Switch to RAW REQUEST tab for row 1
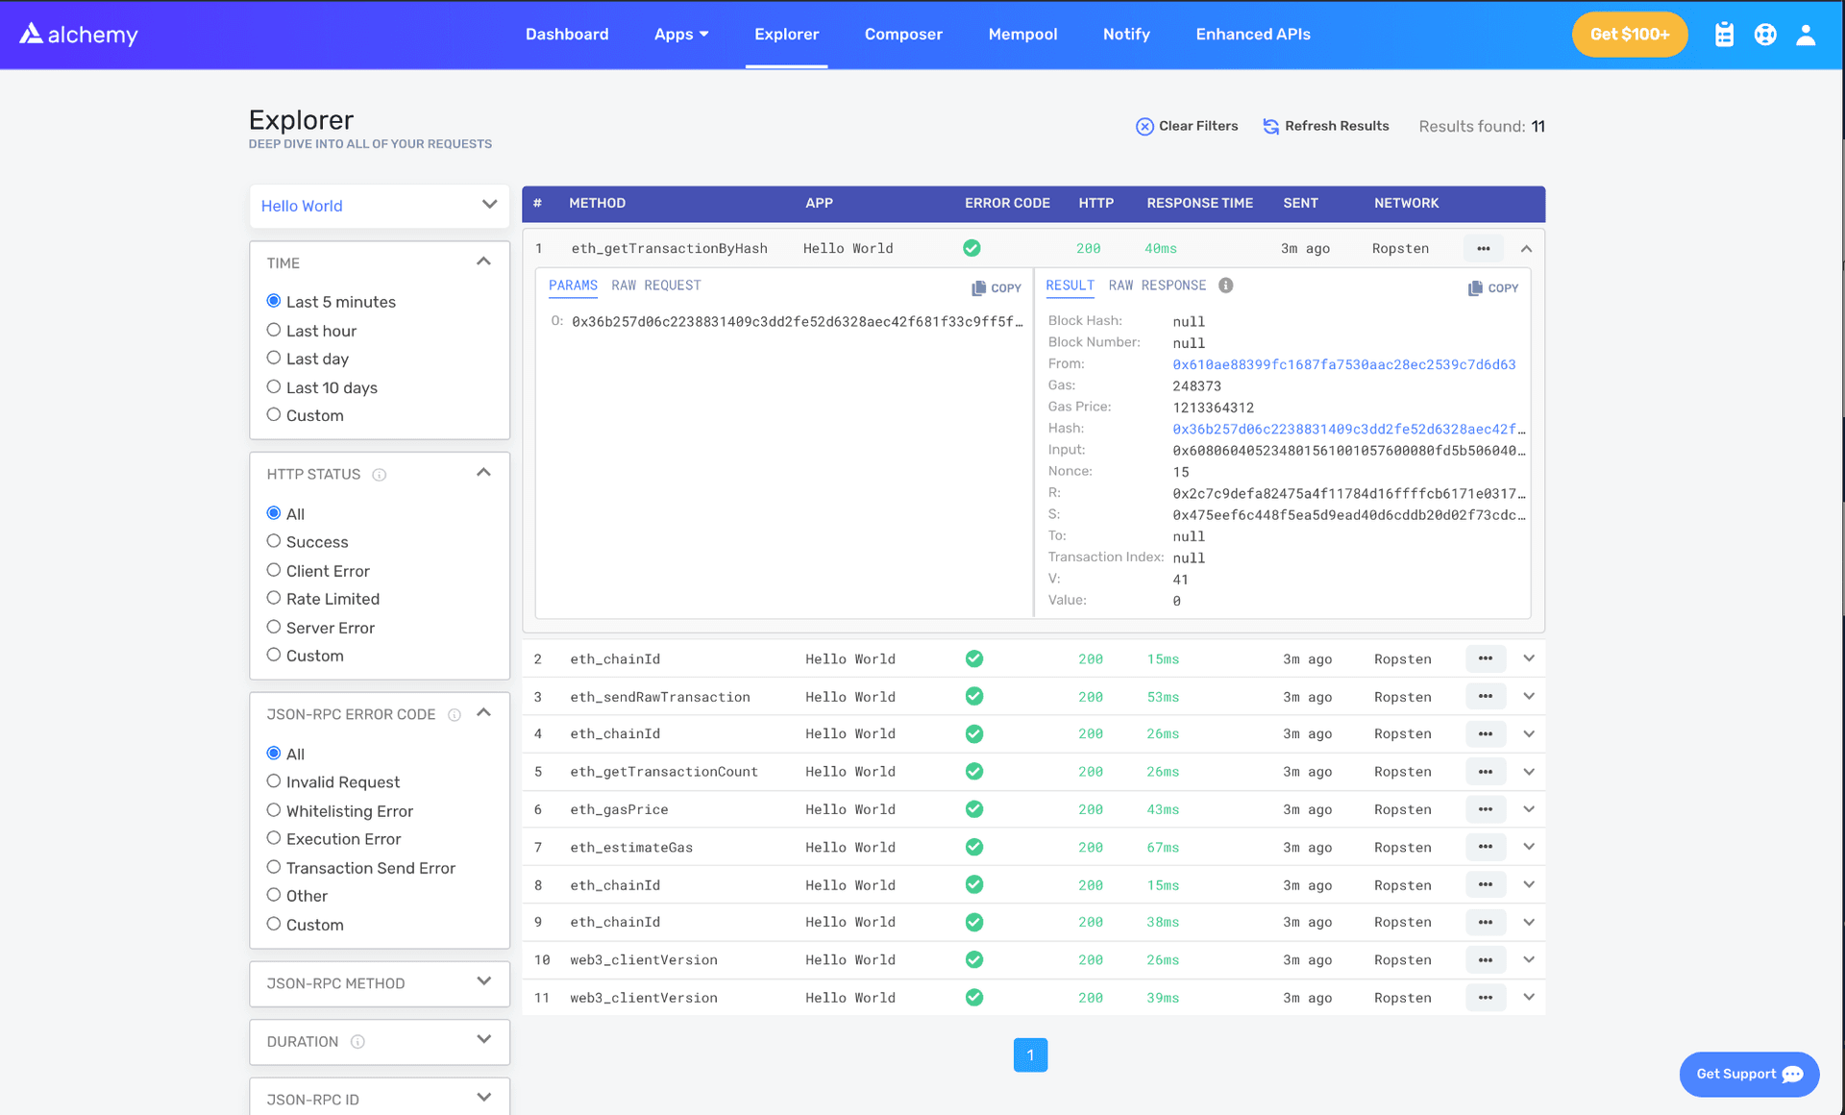Screen dimensions: 1845x1115 [655, 285]
